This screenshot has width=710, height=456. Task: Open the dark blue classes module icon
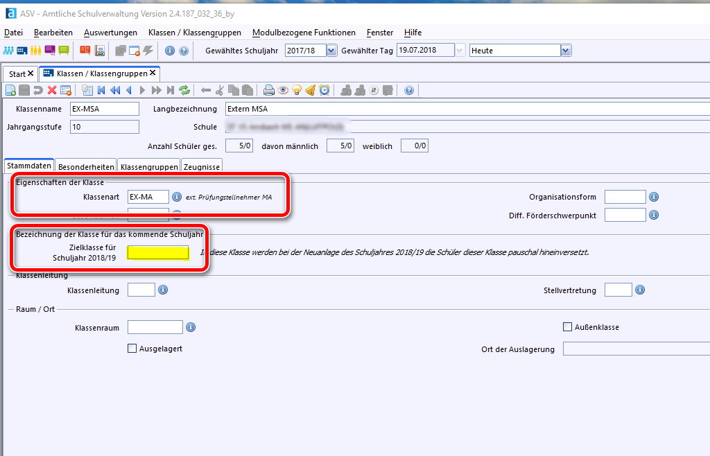pyautogui.click(x=22, y=50)
